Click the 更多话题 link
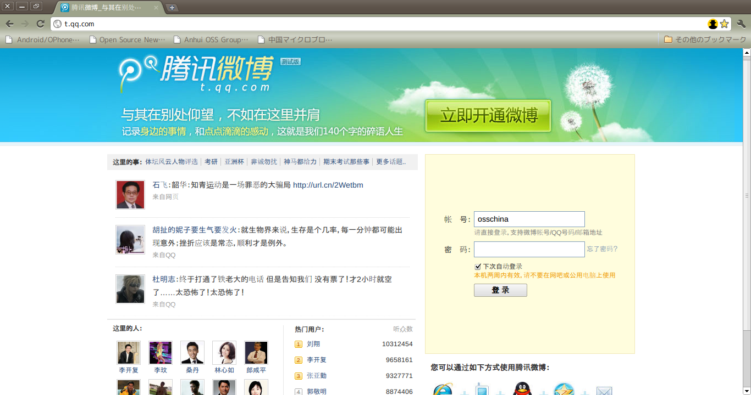The height and width of the screenshot is (395, 751). click(391, 162)
